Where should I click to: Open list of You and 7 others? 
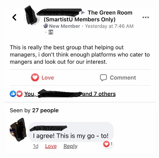coord(70,94)
